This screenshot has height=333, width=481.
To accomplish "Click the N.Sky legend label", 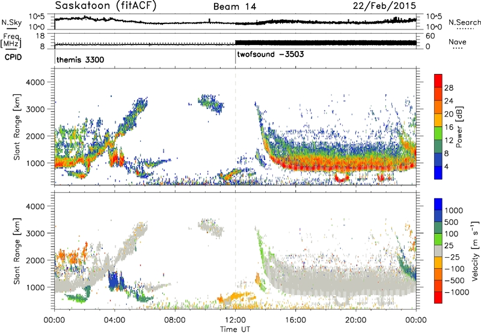I will [11, 23].
